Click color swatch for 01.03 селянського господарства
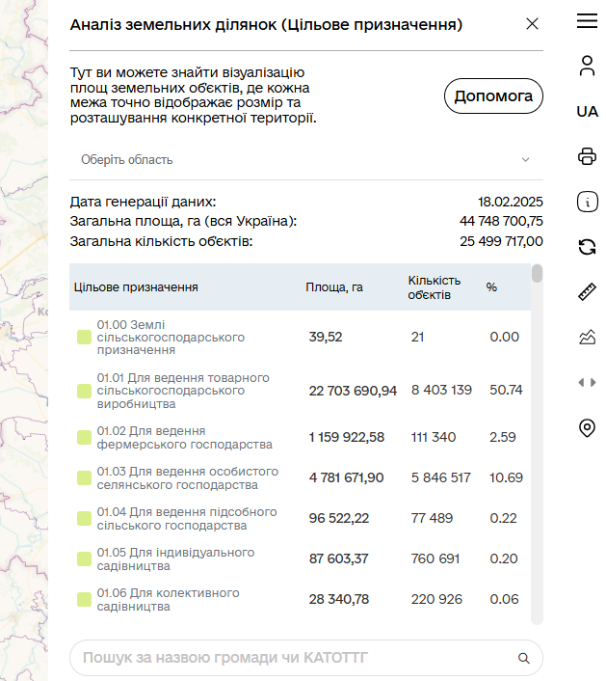Image resolution: width=606 pixels, height=681 pixels. (x=84, y=477)
